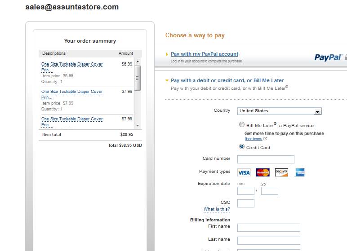The width and height of the screenshot is (347, 251).
Task: Click the sales@assuntastore.com heading
Action: (72, 7)
